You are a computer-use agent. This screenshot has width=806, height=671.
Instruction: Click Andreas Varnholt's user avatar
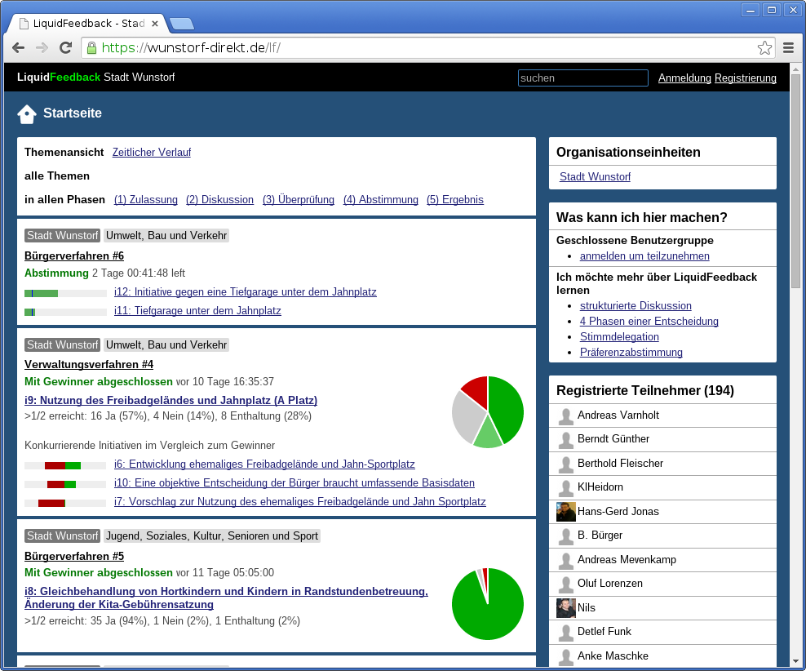(x=565, y=415)
